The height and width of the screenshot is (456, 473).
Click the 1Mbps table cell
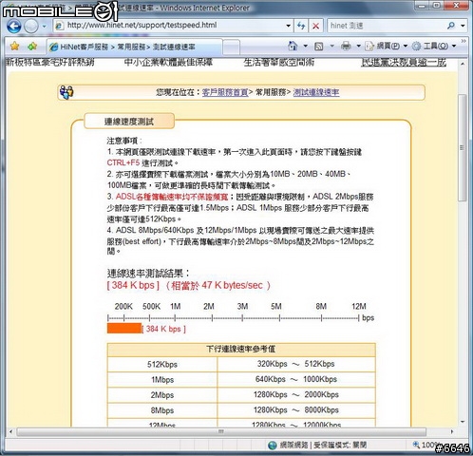pyautogui.click(x=162, y=380)
